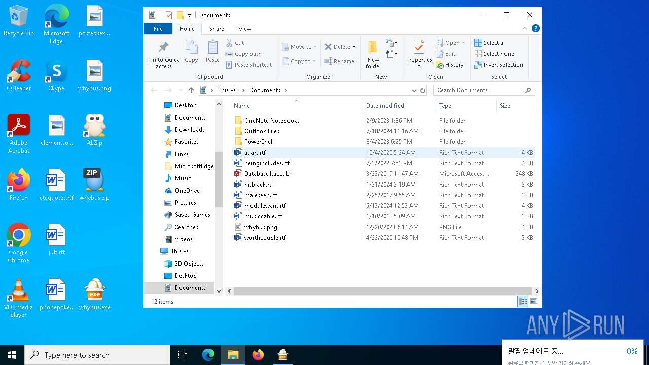
Task: Select the modulewant.rtf file
Action: (x=383, y=206)
